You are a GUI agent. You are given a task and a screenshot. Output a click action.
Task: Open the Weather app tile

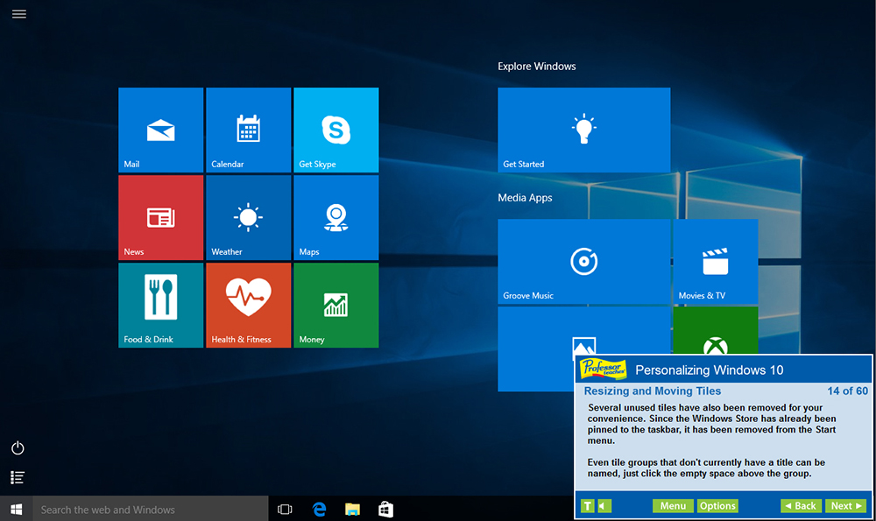(x=248, y=217)
